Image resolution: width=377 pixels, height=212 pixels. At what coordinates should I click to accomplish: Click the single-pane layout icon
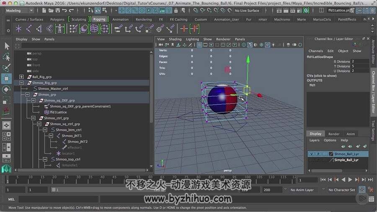click(x=6, y=125)
